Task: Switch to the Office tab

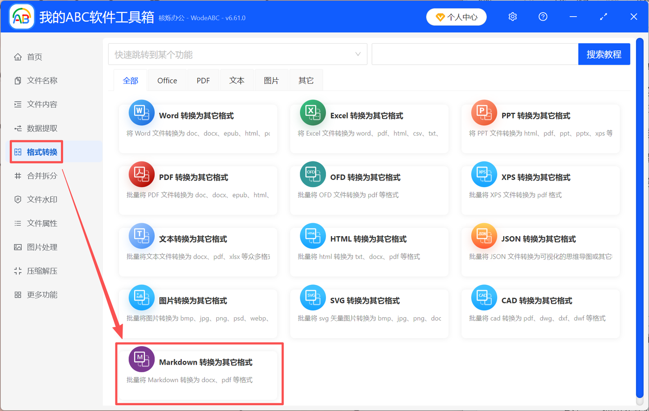Action: click(x=167, y=80)
